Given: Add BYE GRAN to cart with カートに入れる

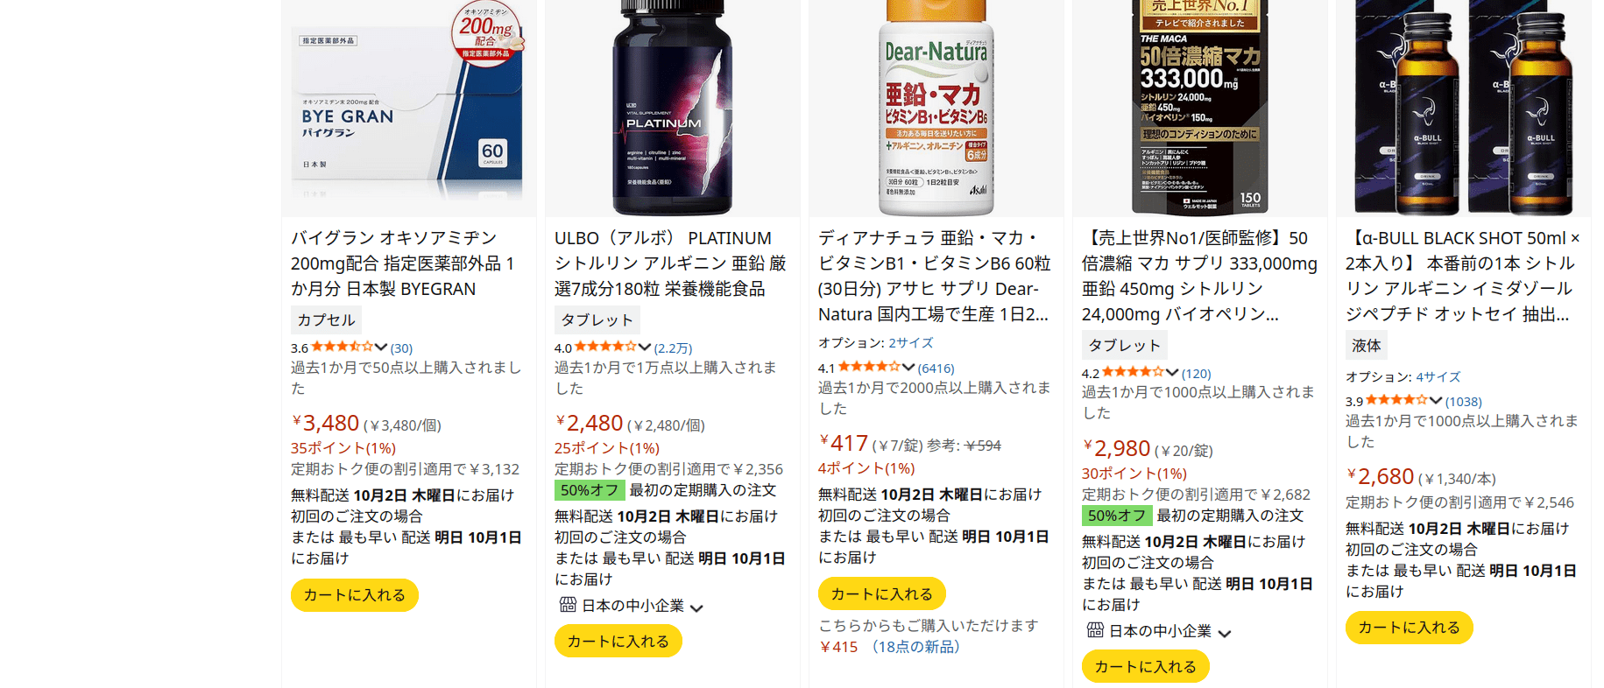Looking at the screenshot, I should coord(355,595).
